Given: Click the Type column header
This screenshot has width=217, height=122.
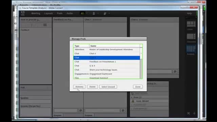Looking at the screenshot, I should tap(81, 46).
